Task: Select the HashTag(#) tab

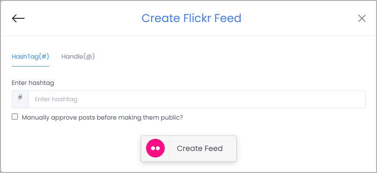Action: pyautogui.click(x=31, y=56)
